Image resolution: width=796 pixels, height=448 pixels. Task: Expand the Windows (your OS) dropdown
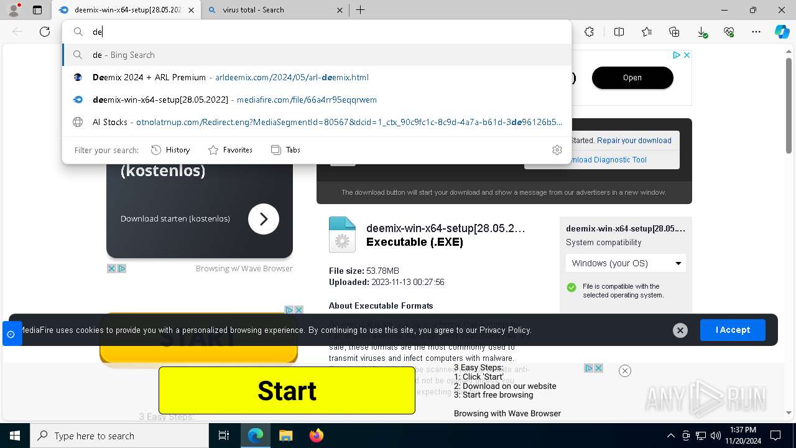tap(626, 263)
